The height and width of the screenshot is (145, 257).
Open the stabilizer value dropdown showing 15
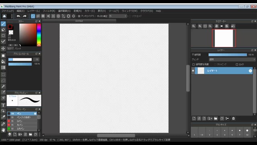tap(118, 16)
